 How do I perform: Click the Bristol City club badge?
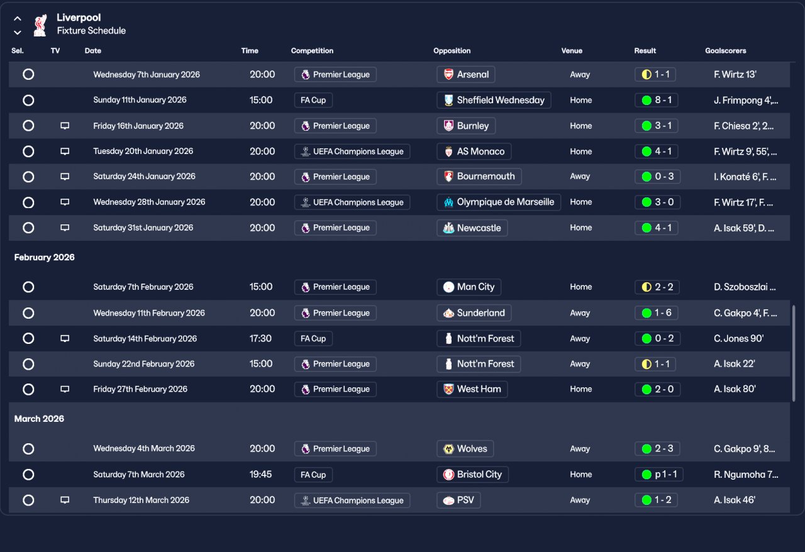pos(448,475)
